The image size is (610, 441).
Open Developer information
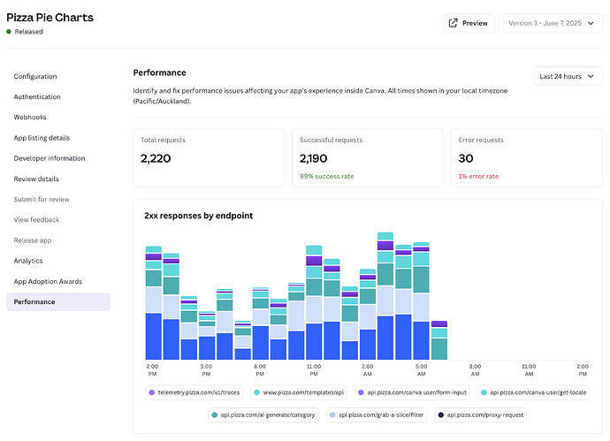pos(50,158)
